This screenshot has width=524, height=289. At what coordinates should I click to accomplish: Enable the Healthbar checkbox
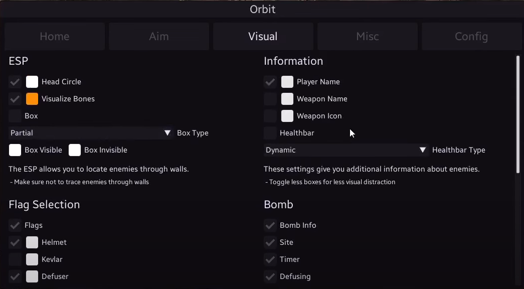click(x=270, y=133)
